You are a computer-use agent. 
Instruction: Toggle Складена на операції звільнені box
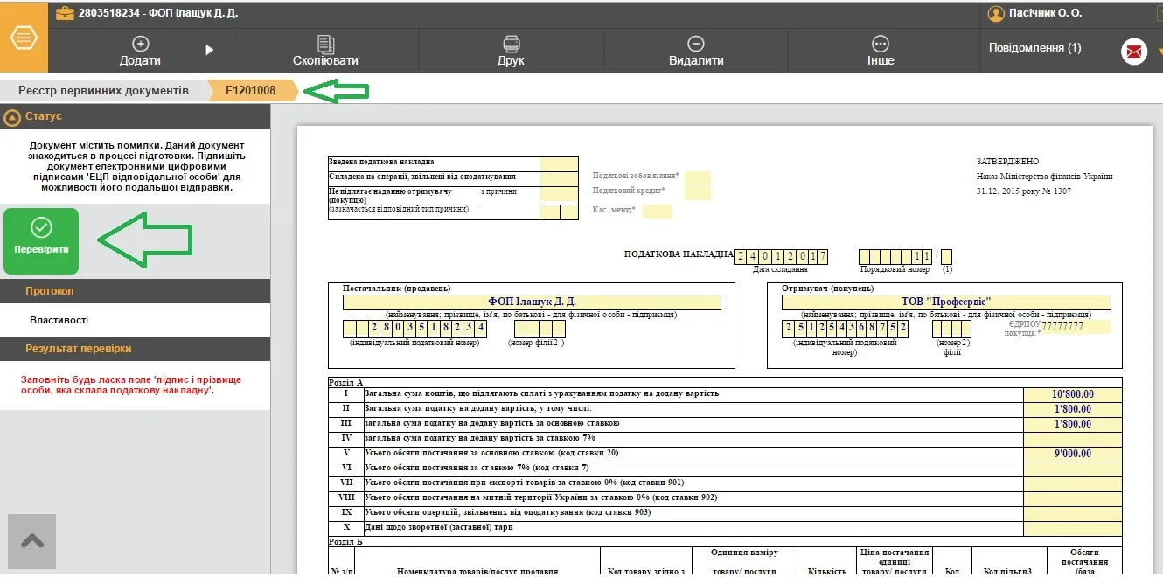pyautogui.click(x=559, y=178)
